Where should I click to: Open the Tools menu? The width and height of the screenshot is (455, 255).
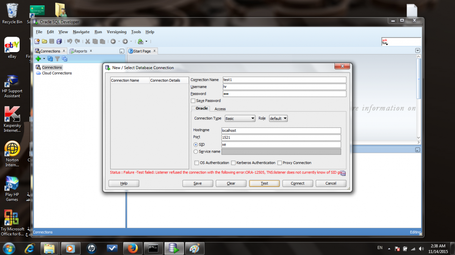tap(136, 32)
